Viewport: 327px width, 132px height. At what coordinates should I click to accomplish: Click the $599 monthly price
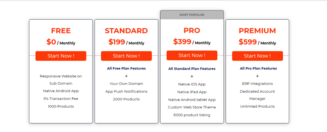(x=257, y=42)
